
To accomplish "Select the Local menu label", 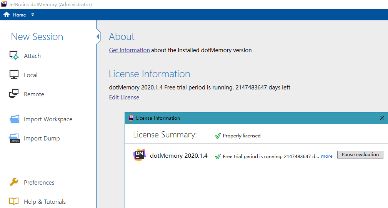I will click(30, 75).
